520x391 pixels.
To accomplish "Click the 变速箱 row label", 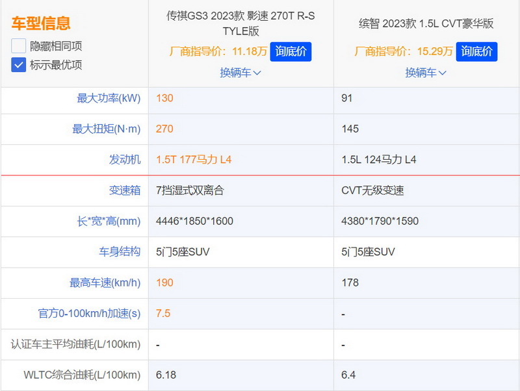I will coord(124,190).
